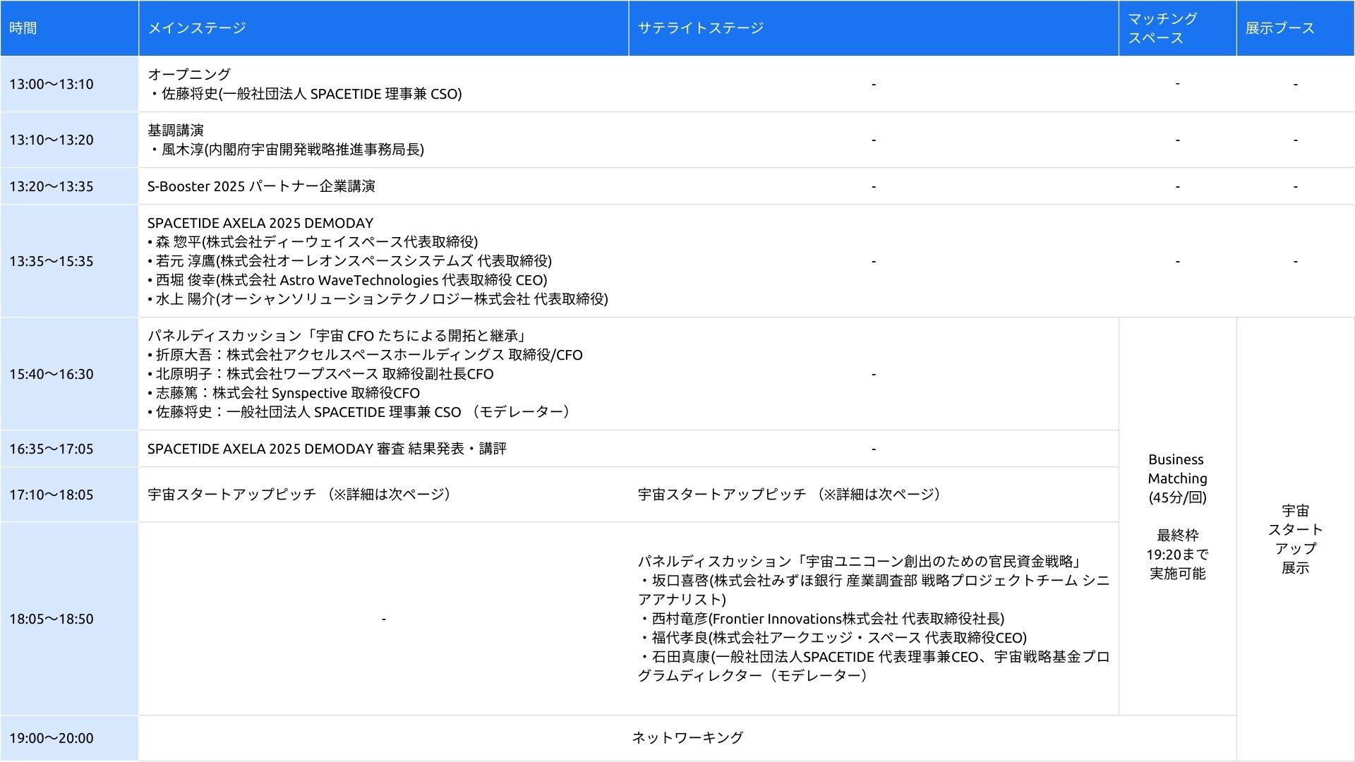This screenshot has height=762, width=1355.
Task: Click the 展示ブース column header
Action: [1295, 28]
